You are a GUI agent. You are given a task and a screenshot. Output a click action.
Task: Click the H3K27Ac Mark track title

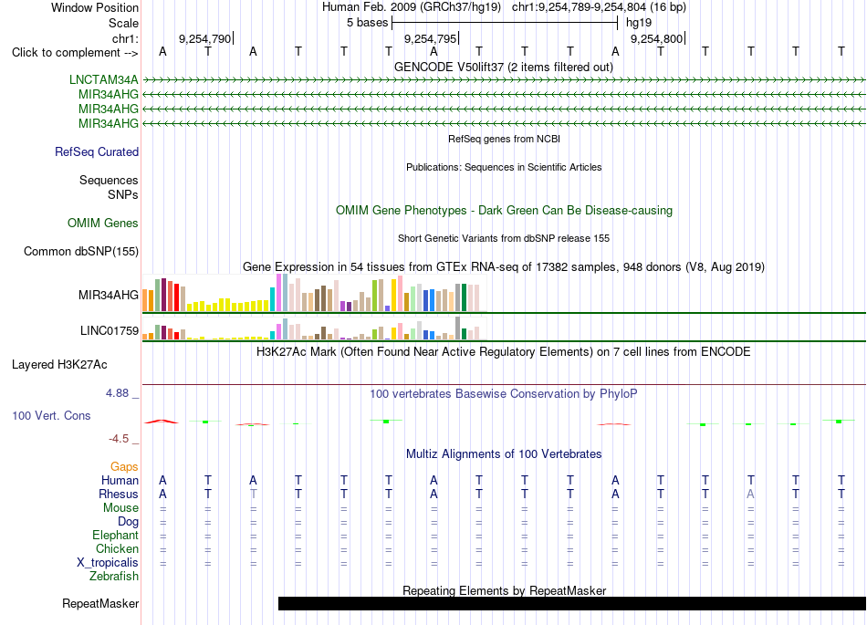pos(504,351)
